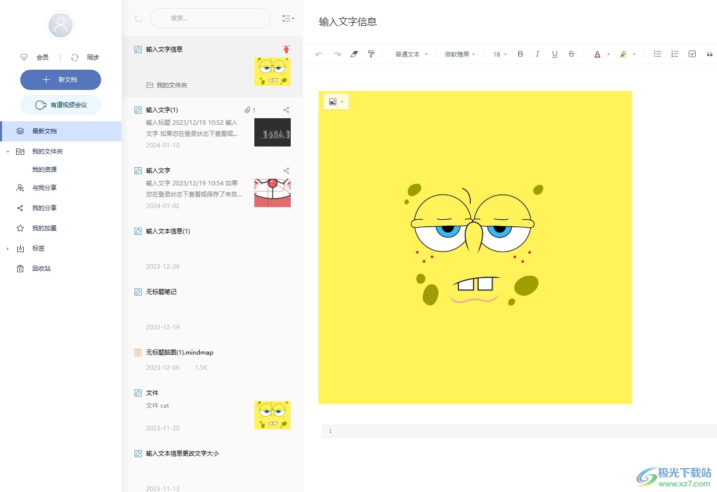Viewport: 717px width, 492px height.
Task: Expand the 标签 tree arrow
Action: (x=8, y=249)
